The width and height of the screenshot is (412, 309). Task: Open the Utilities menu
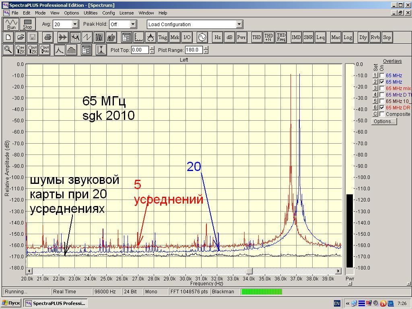click(91, 13)
